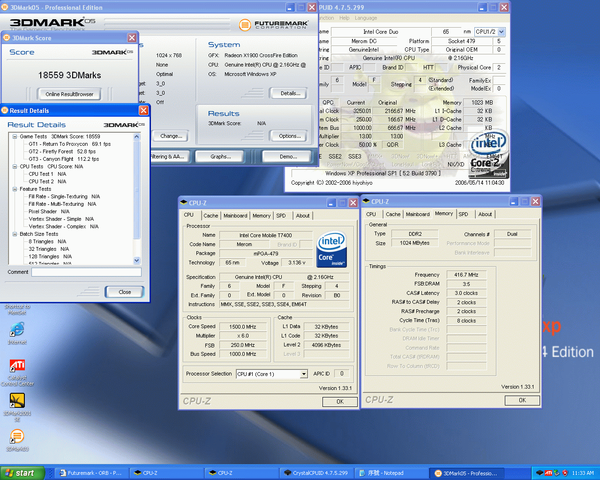
Task: Click the Result Details scrollbar up arrow
Action: [x=137, y=136]
